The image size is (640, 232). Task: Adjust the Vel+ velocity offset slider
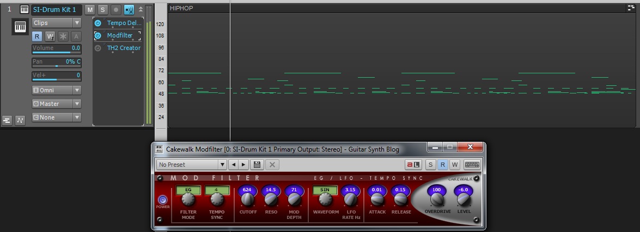point(57,76)
